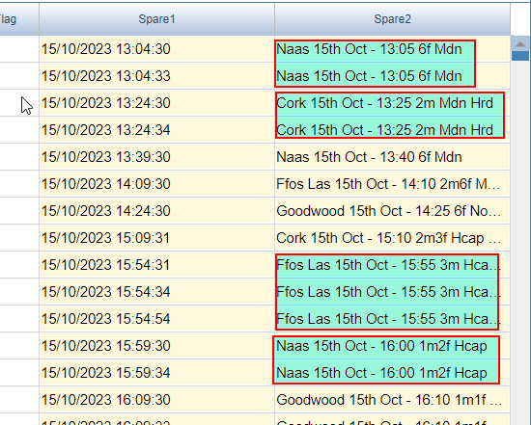Select Cork 13:25 2m Mdn Hrd beside 13:24:30
Viewport: 531px width, 425px height.
[392, 103]
